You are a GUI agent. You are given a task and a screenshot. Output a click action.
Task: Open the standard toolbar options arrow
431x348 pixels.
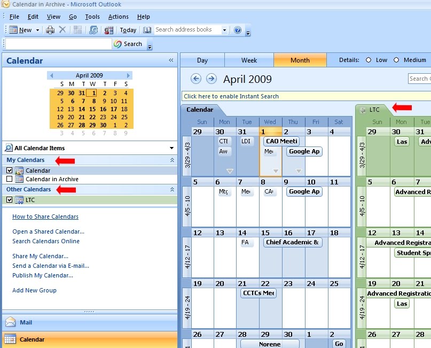pyautogui.click(x=248, y=30)
